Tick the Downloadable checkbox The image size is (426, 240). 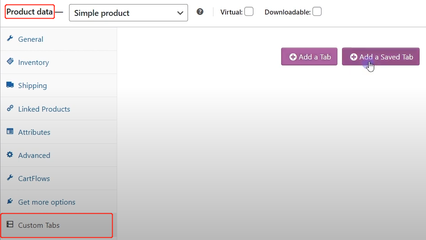[317, 12]
